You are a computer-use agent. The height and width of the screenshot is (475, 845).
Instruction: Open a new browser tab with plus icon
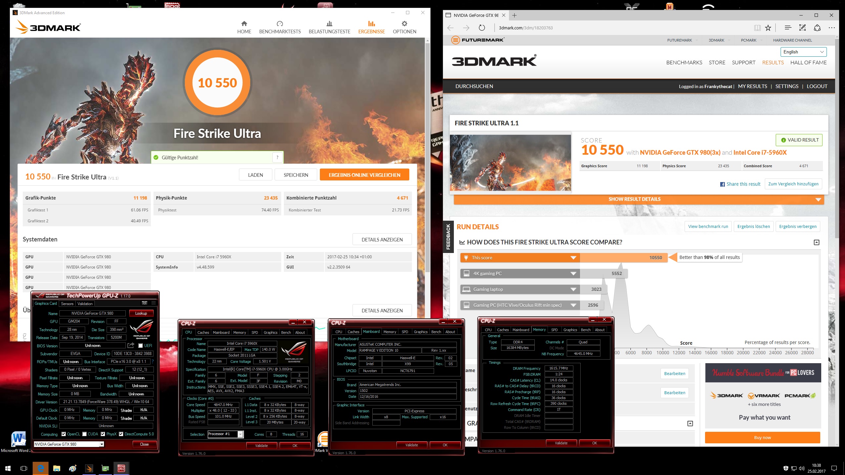(514, 15)
